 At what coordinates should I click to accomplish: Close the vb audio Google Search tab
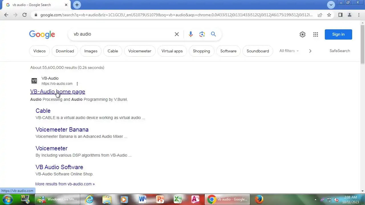tap(66, 5)
